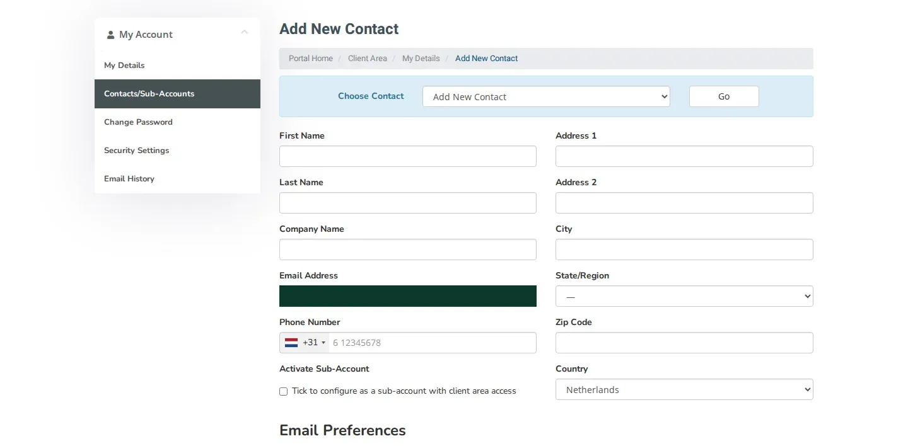Select Contacts/Sub-Accounts sidebar item
The image size is (908, 446).
[x=177, y=94]
